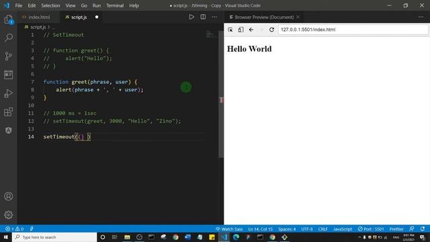Open the Windows Action Center
Image resolution: width=430 pixels, height=242 pixels.
click(423, 237)
